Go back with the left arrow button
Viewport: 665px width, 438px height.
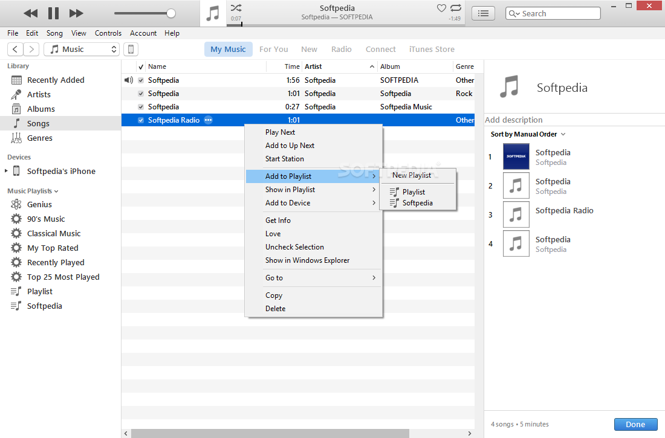click(x=15, y=50)
